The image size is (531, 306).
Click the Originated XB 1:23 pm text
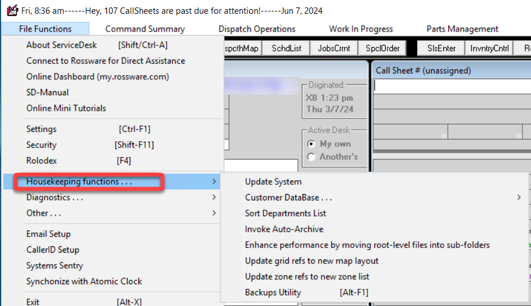(329, 98)
